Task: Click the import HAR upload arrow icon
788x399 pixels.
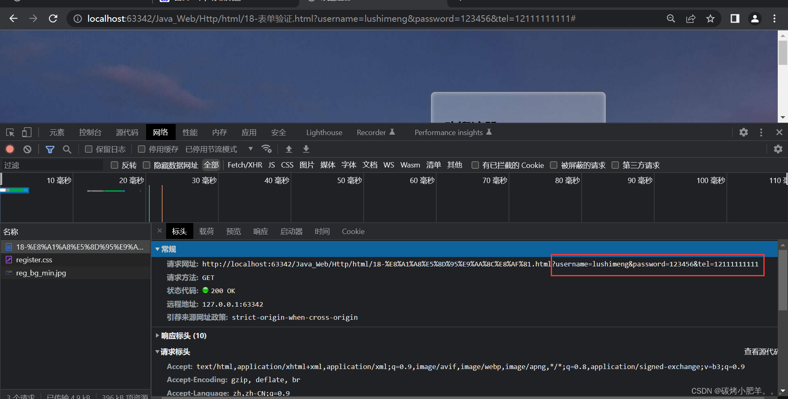Action: (x=289, y=149)
